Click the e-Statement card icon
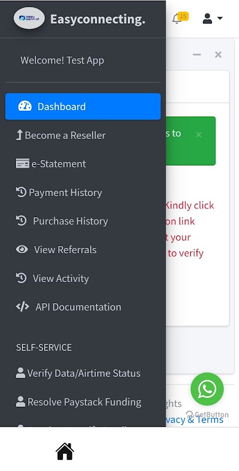 pyautogui.click(x=22, y=164)
